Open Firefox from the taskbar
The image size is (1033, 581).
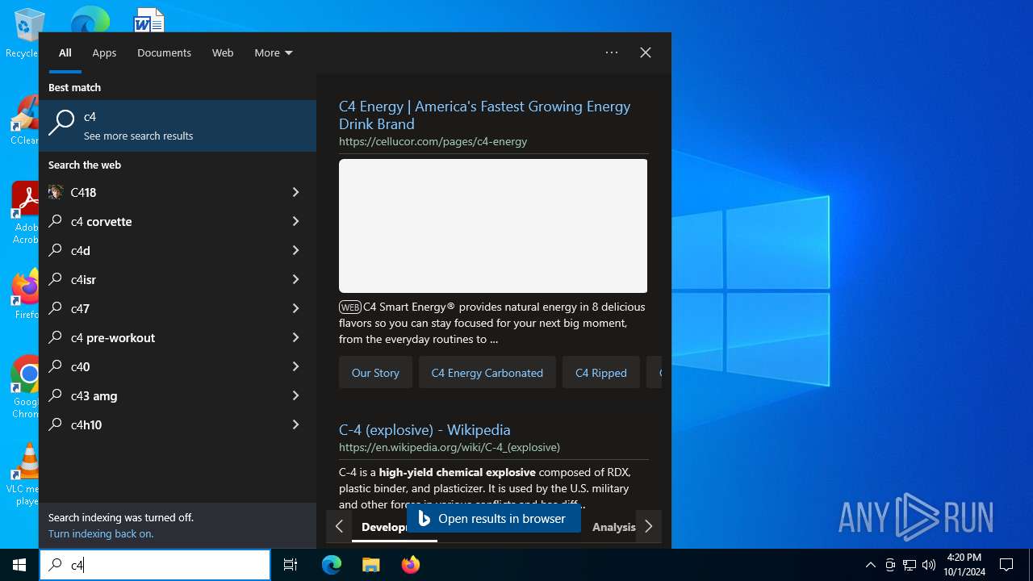(410, 565)
